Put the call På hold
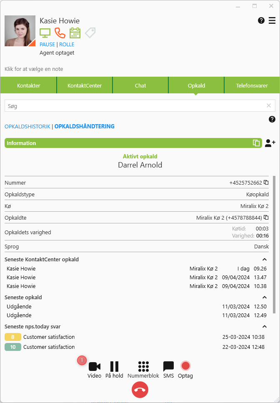Viewport: 280px width, 403px height. [x=114, y=367]
